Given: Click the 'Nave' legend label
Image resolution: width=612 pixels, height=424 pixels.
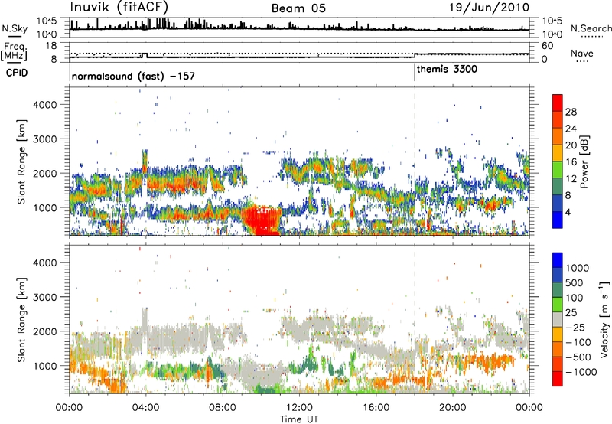Looking at the screenshot, I should 582,54.
